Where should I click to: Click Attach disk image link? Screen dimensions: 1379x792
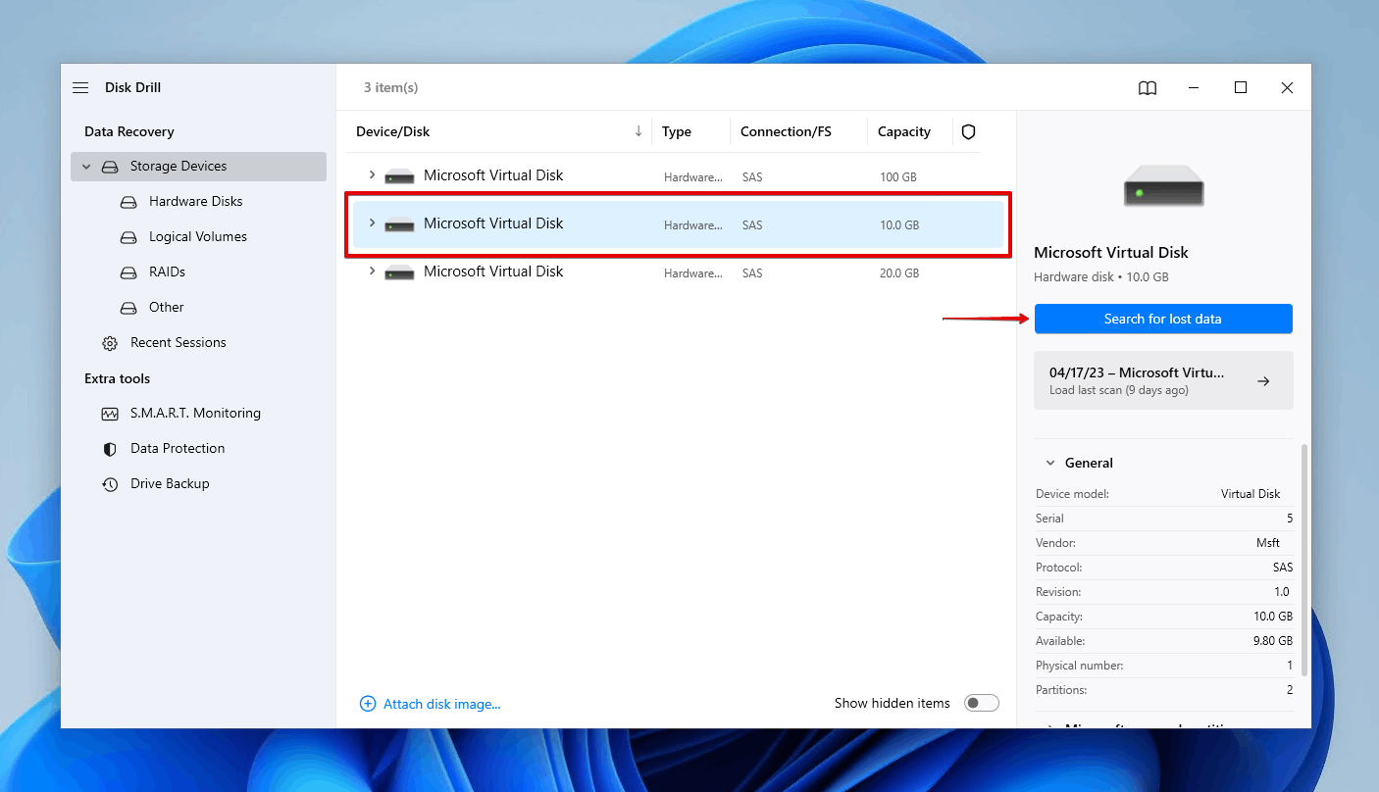coord(442,704)
